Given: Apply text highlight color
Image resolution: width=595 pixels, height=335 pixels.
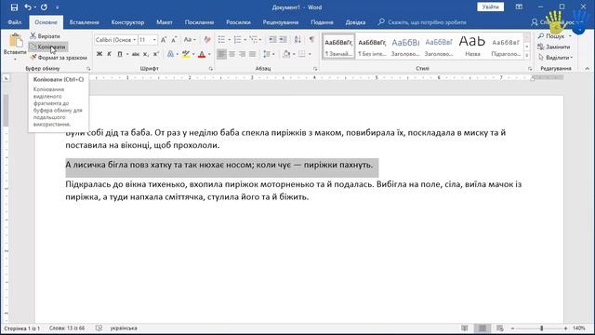Looking at the screenshot, I should [x=186, y=54].
